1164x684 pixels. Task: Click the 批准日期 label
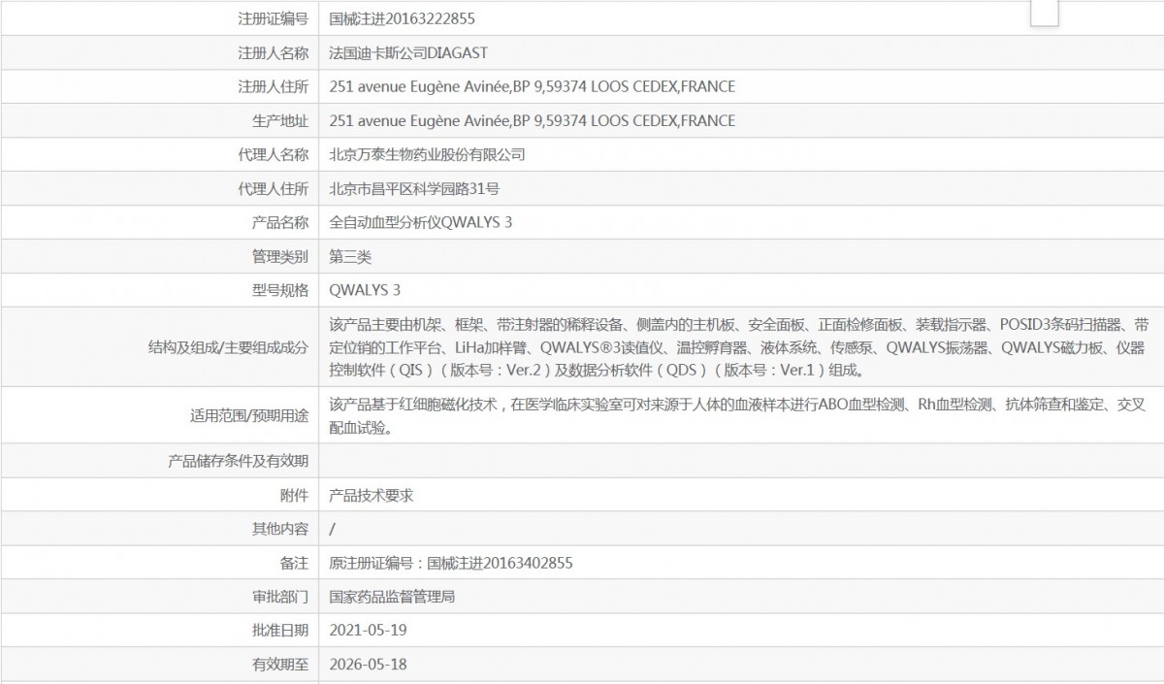[x=280, y=631]
